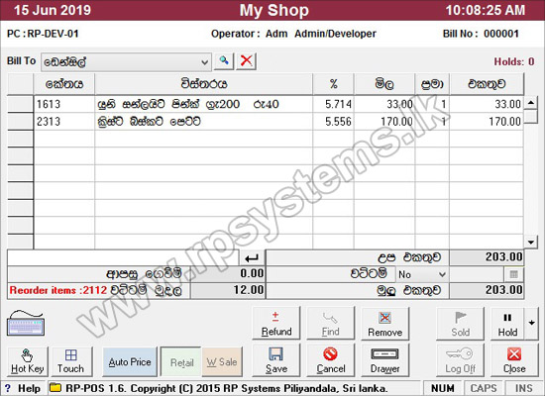Expand the Bill To customer dropdown
The image size is (545, 396).
coord(205,62)
